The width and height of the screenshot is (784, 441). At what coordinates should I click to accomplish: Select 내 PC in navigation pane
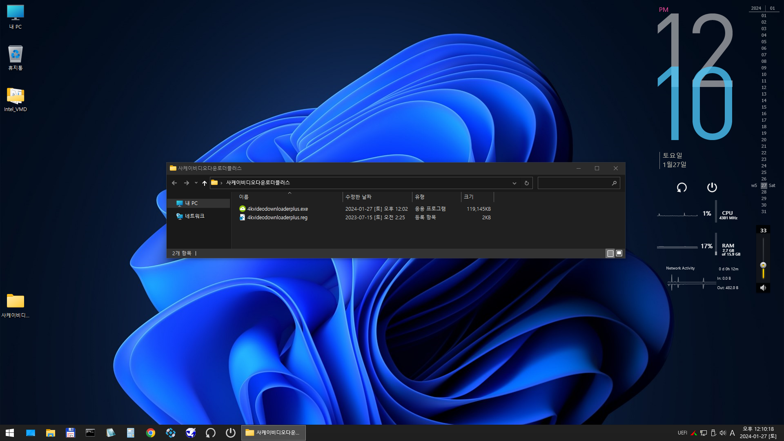tap(199, 203)
